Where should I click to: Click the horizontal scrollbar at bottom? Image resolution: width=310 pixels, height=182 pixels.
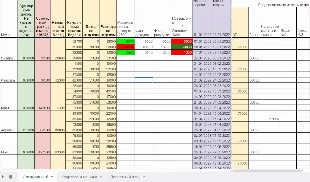click(x=267, y=171)
